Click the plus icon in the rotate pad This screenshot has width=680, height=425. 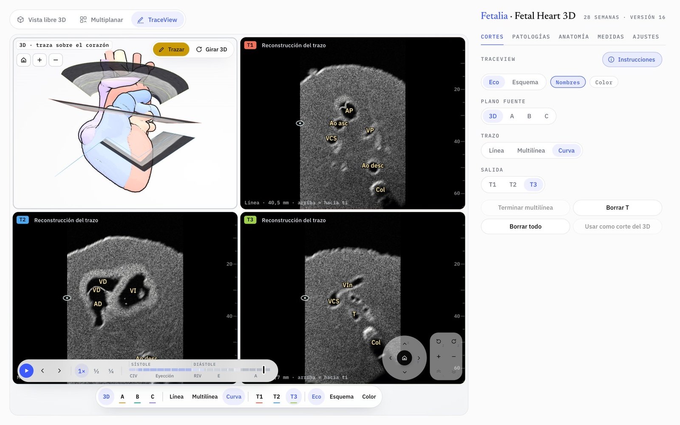click(439, 357)
